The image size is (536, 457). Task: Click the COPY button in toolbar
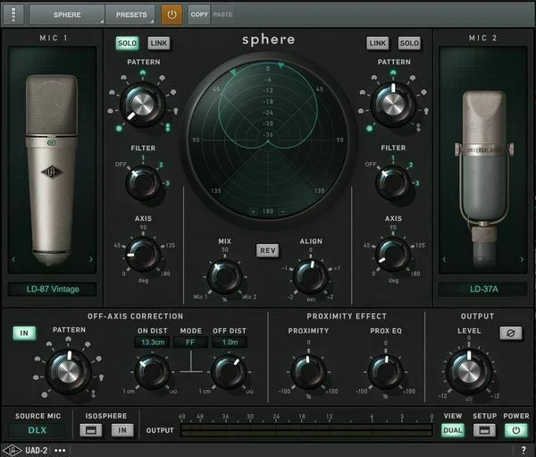coord(199,14)
